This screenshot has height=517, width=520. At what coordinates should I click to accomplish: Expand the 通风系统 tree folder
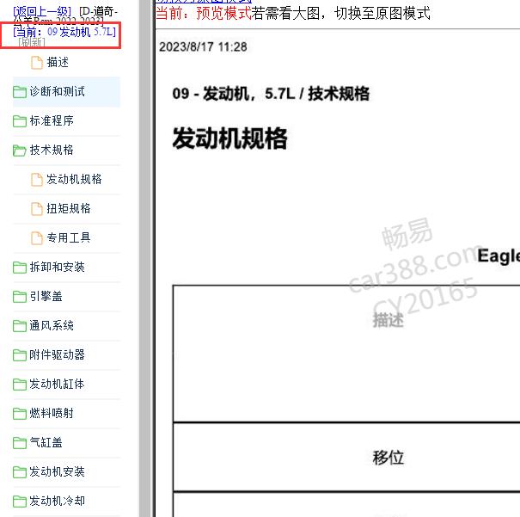[x=52, y=325]
